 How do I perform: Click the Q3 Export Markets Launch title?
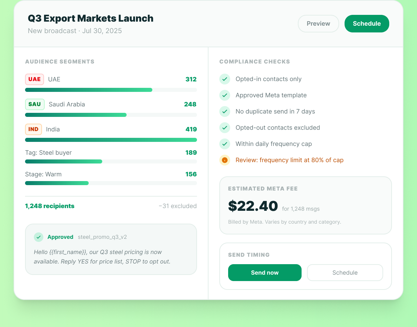91,18
